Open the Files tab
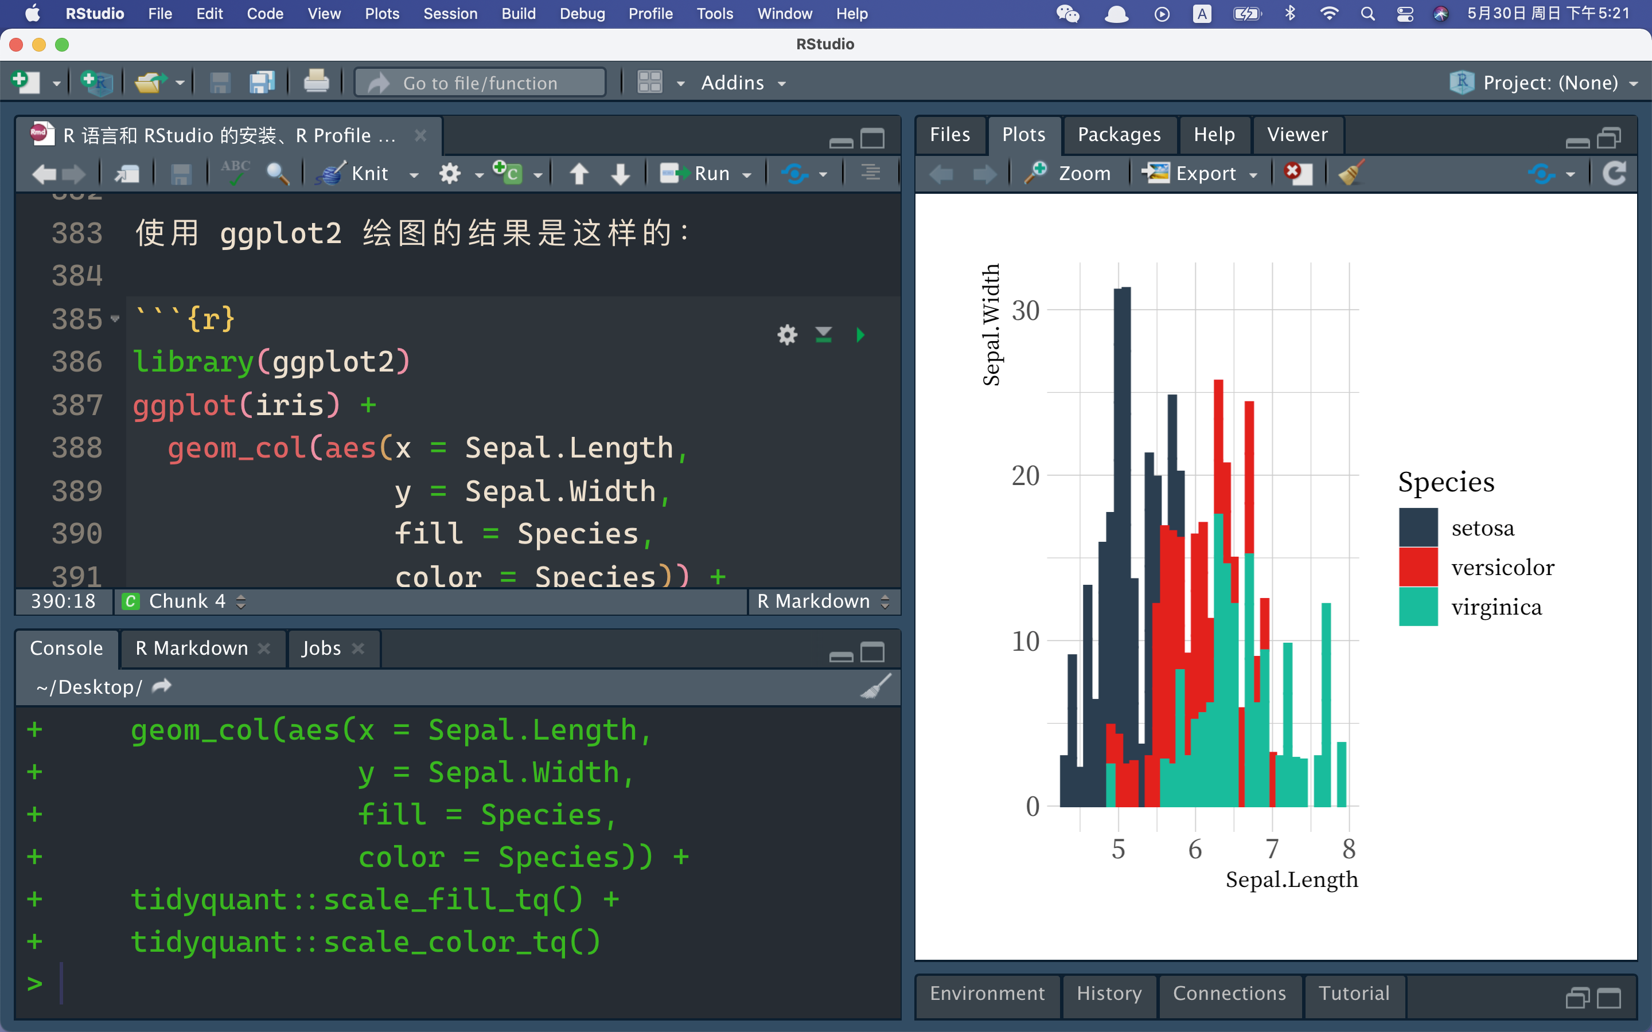 (949, 135)
